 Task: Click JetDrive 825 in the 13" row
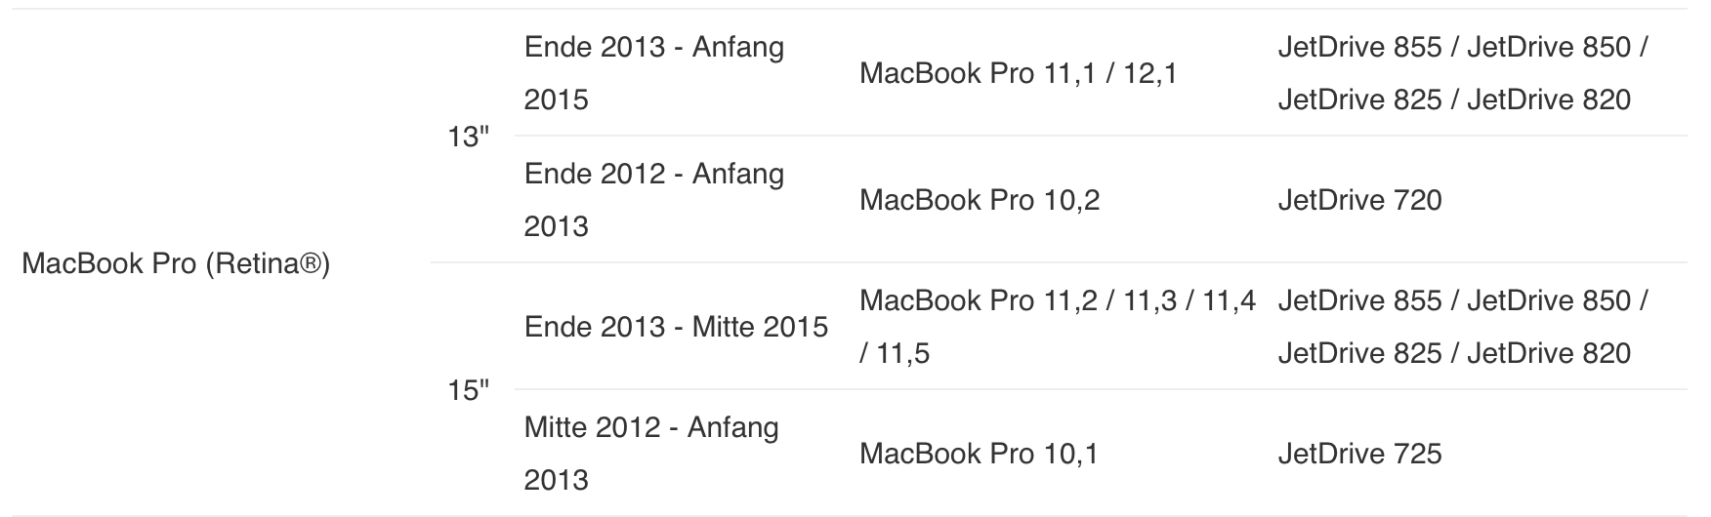1359,99
